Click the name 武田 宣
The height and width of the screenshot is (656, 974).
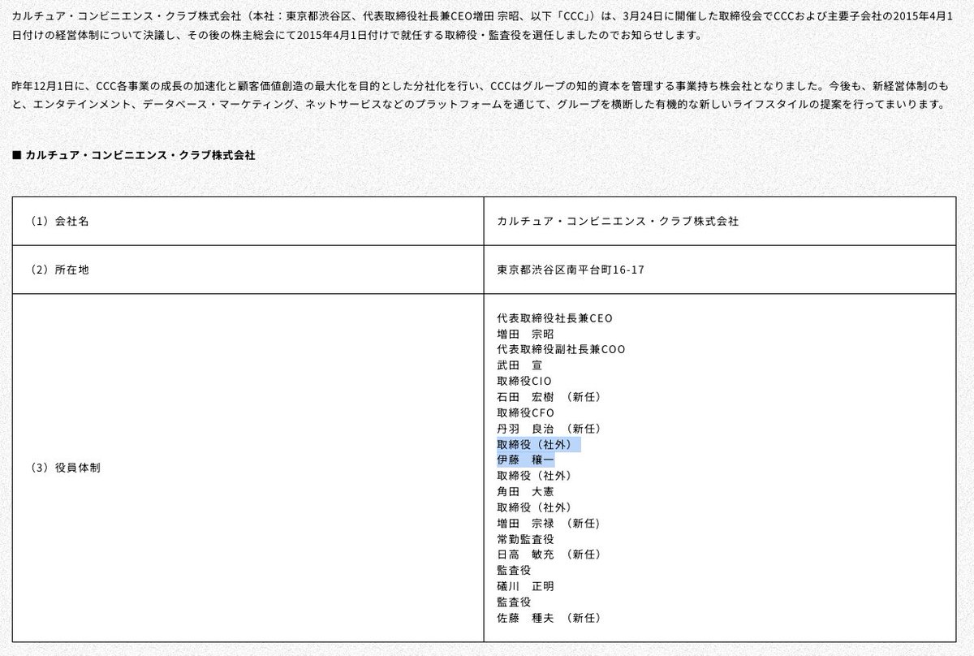[x=519, y=365]
